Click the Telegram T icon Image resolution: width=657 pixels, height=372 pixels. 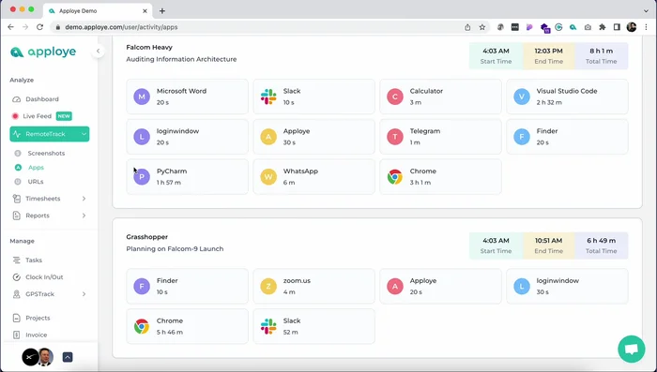395,137
